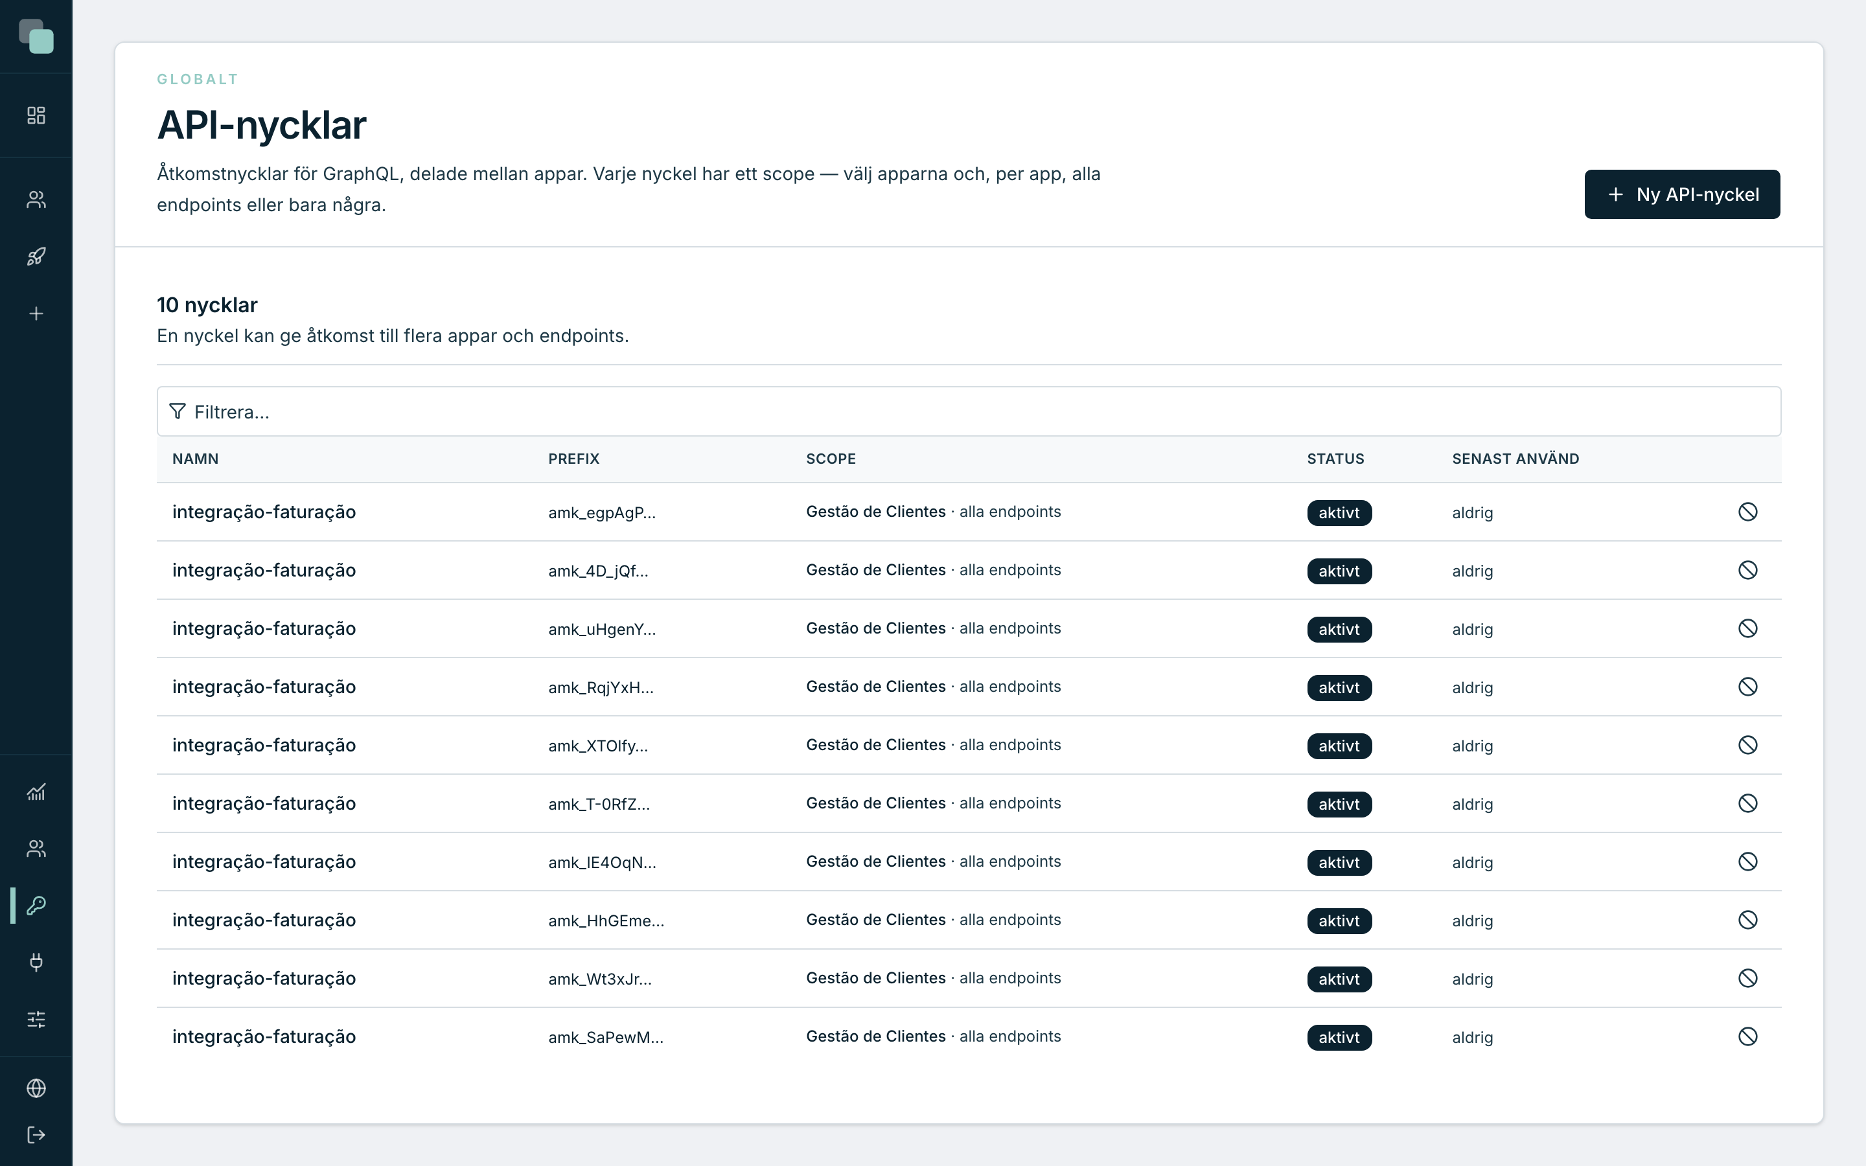Revoke the key with prefix amk_T-0RfZ
The image size is (1866, 1166).
[1748, 803]
